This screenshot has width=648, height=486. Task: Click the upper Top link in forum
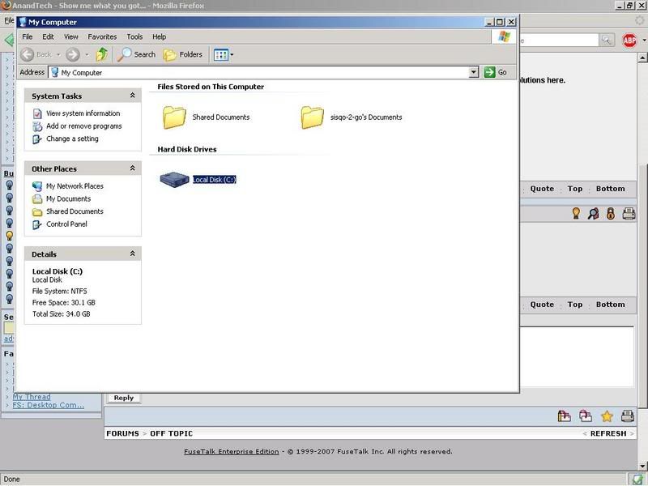(x=575, y=189)
